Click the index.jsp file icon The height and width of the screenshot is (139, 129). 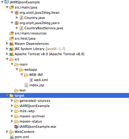[26, 85]
